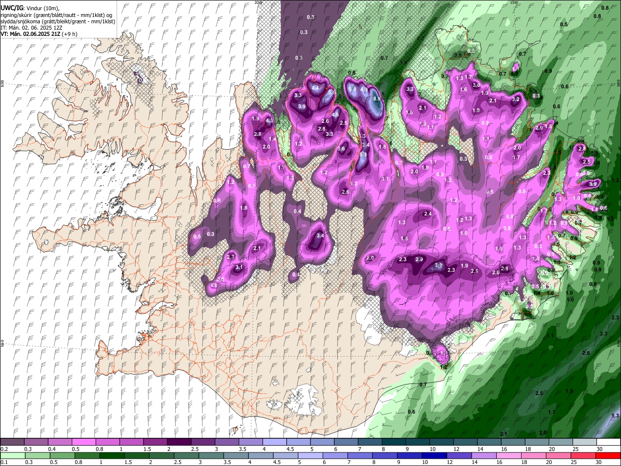Viewport: 621px width, 466px height.
Task: Pick the 1 darkest green rain legend swatch
Action: click(111, 456)
